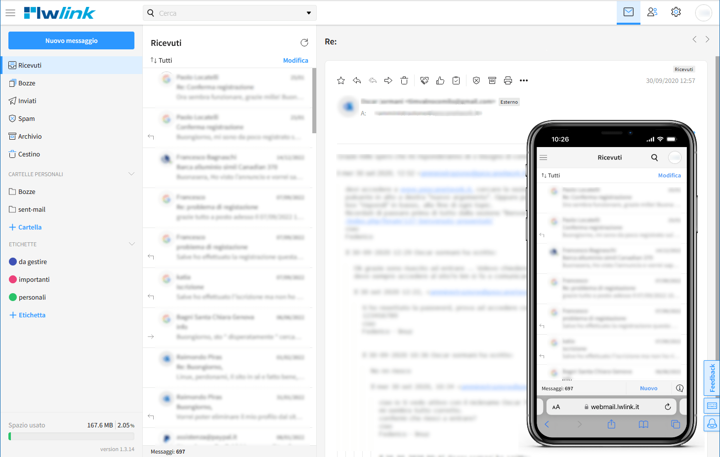Print the open email

click(508, 80)
